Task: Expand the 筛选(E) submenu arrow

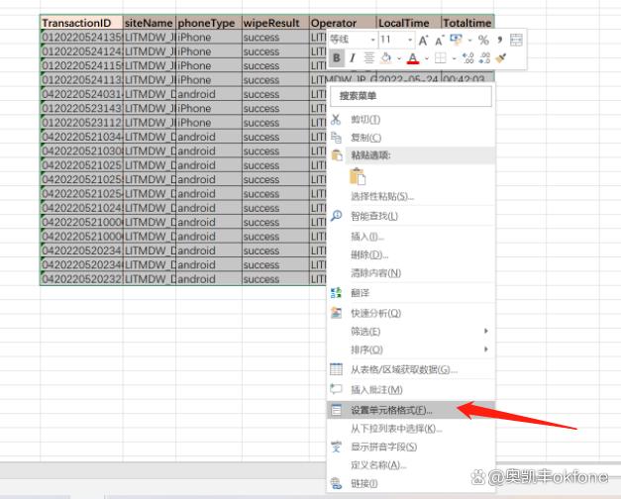Action: coord(486,331)
